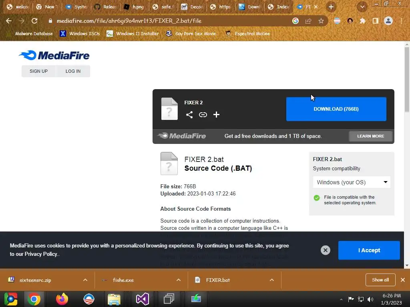This screenshot has width=410, height=307.
Task: Click Show all downloads
Action: (380, 280)
